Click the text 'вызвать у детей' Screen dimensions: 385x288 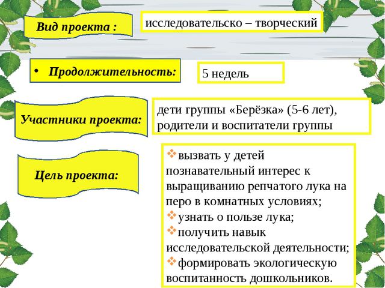coord(221,155)
